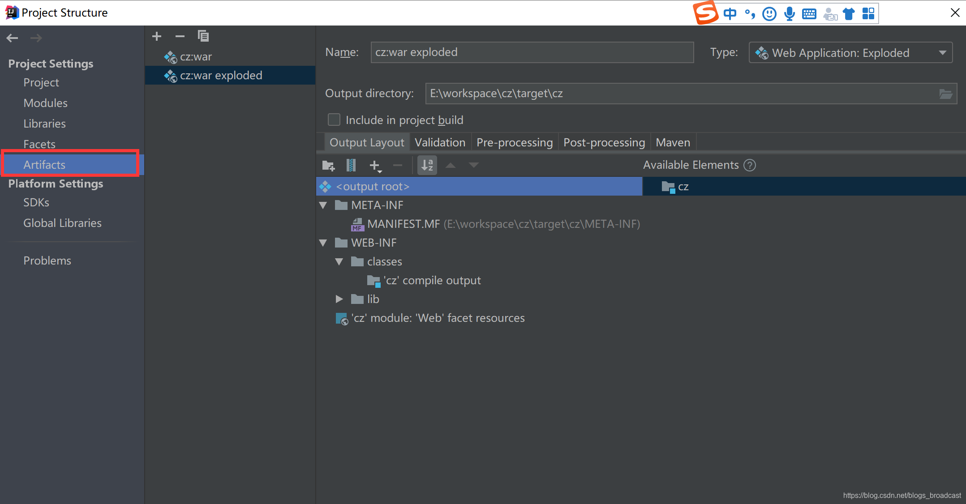
Task: Collapse the META-INF folder
Action: [x=323, y=205]
